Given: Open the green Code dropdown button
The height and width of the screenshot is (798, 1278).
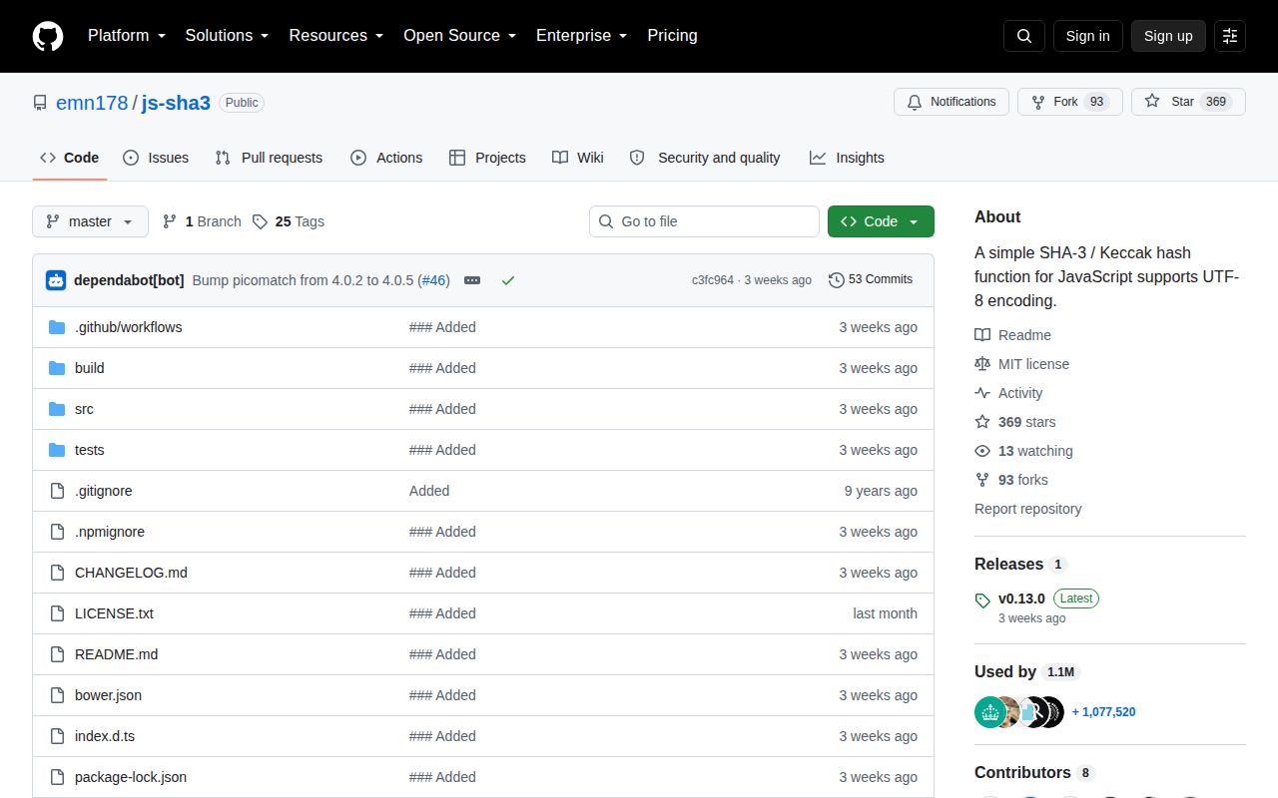Looking at the screenshot, I should click(881, 221).
